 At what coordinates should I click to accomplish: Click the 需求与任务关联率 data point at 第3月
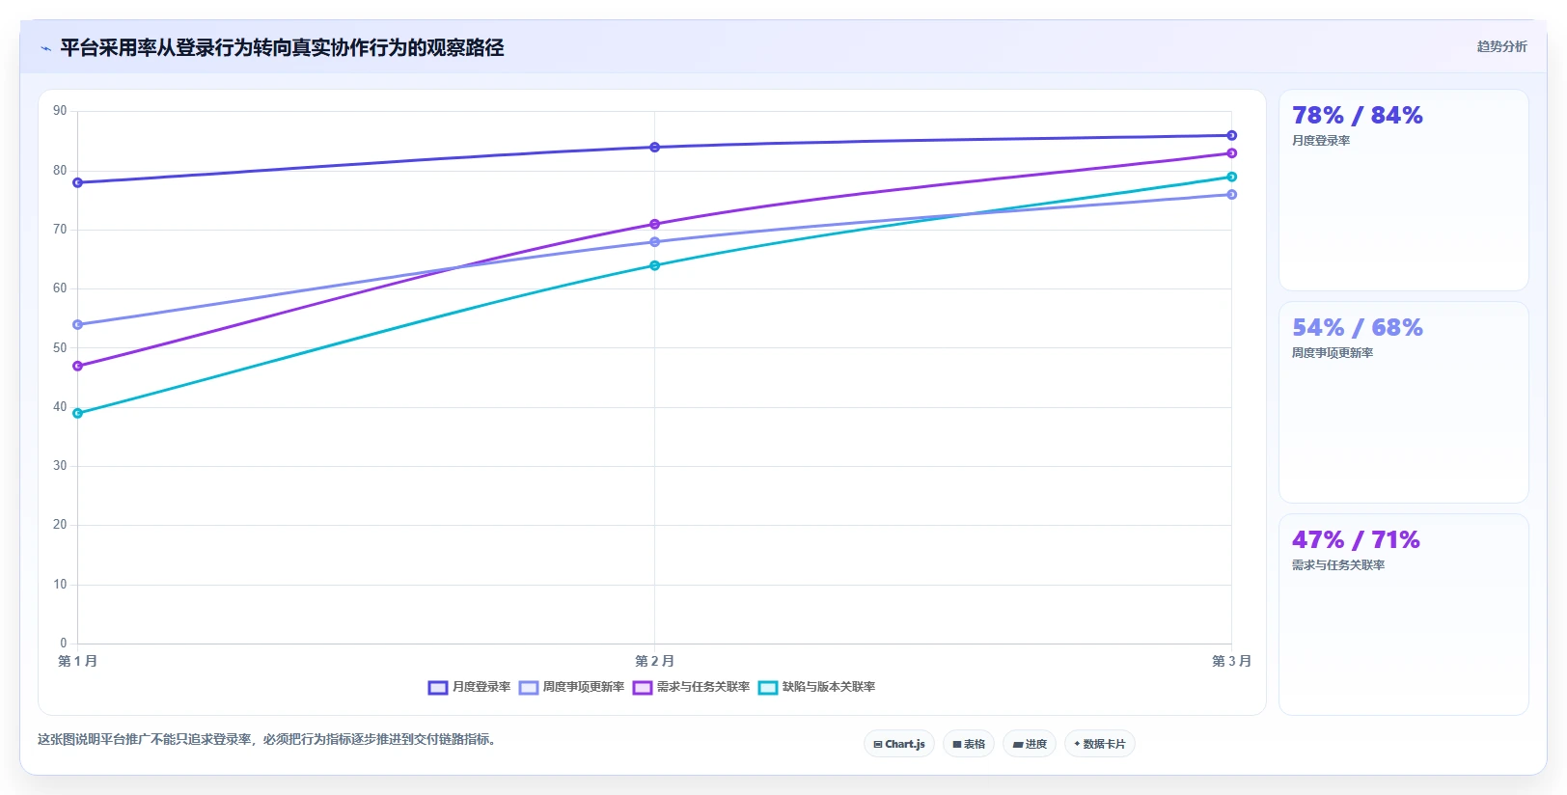point(1231,153)
